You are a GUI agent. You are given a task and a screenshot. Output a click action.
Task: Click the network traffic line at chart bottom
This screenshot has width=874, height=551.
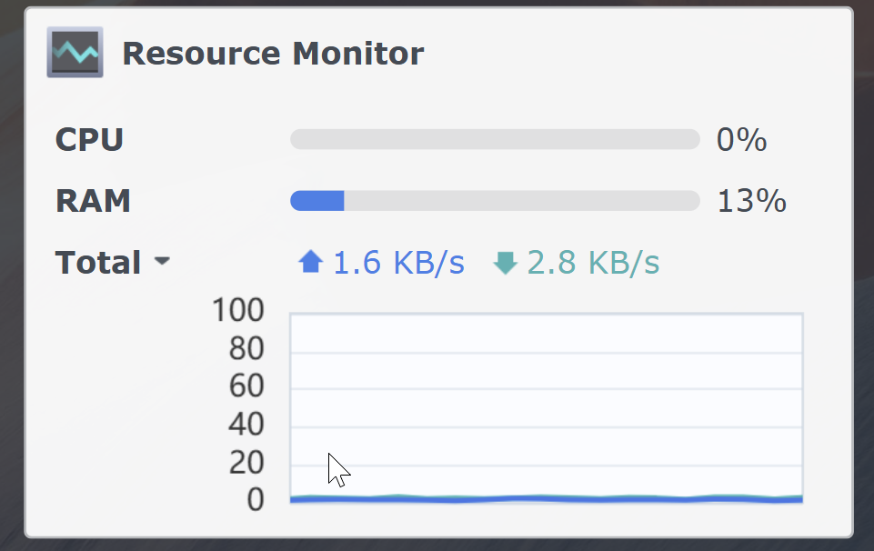tap(546, 498)
